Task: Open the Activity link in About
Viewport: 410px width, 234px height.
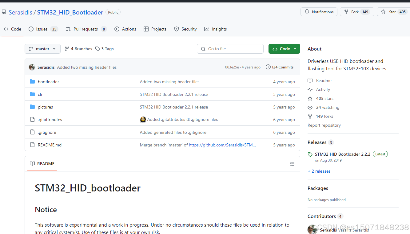Action: tap(319, 89)
